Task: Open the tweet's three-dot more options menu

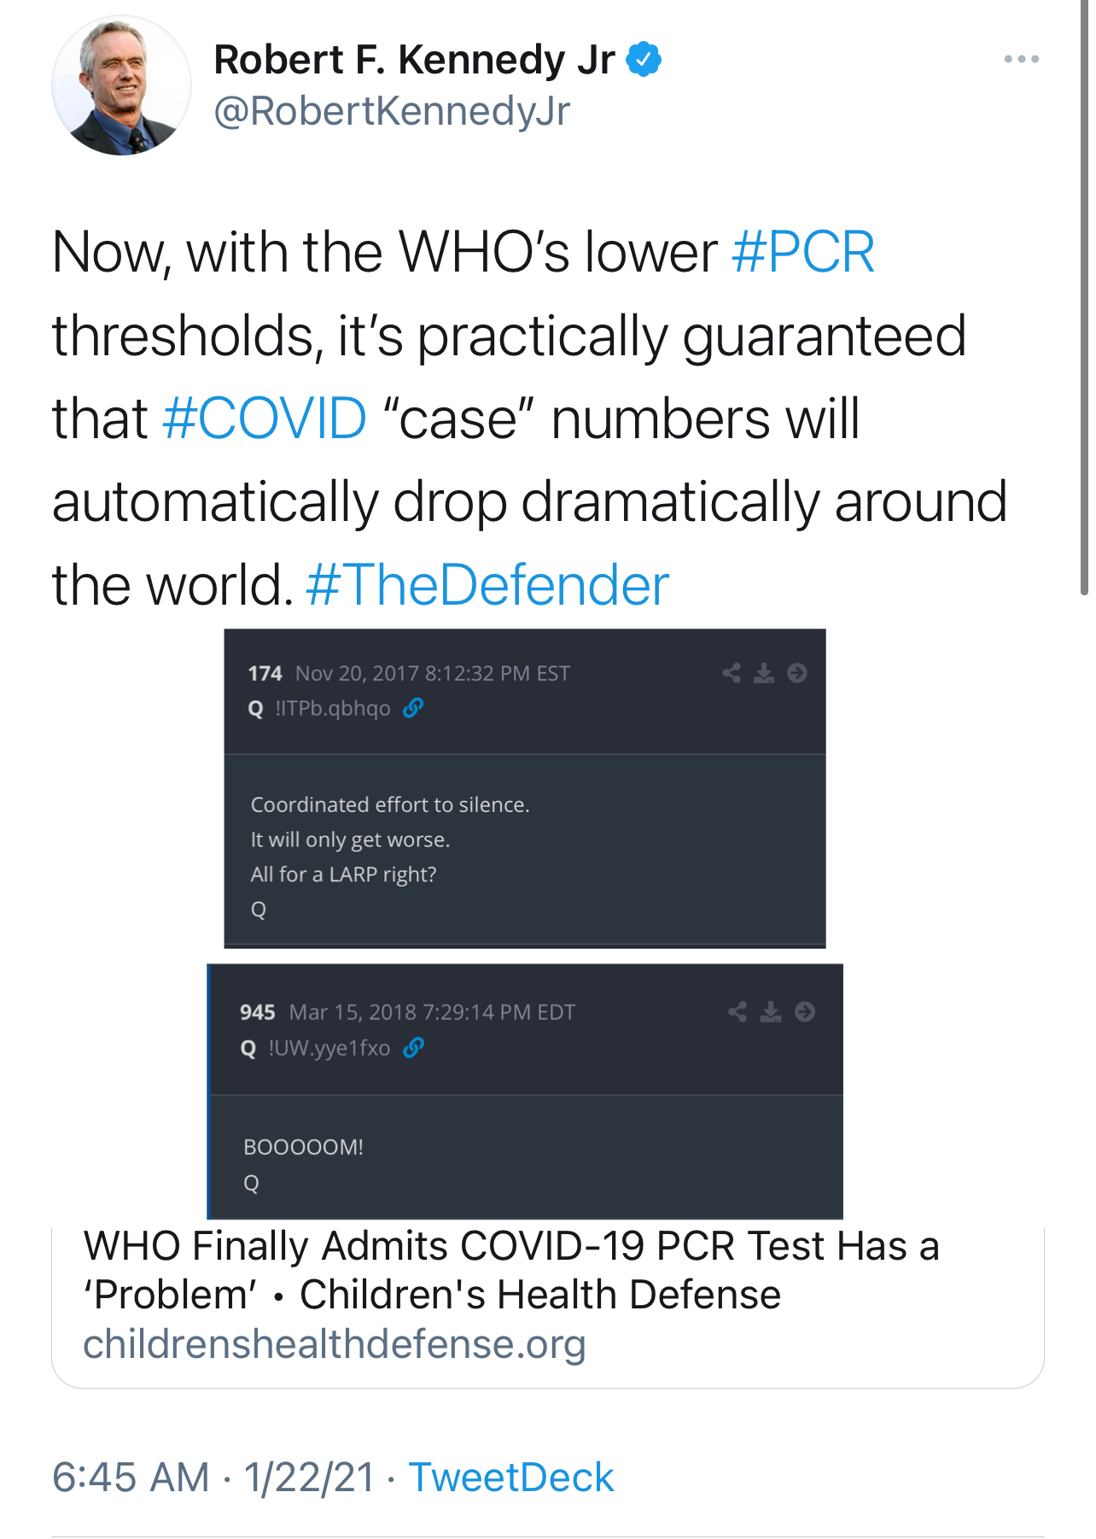Action: click(x=1021, y=59)
